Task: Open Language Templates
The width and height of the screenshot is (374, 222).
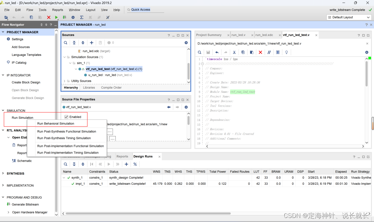Action: 26,55
